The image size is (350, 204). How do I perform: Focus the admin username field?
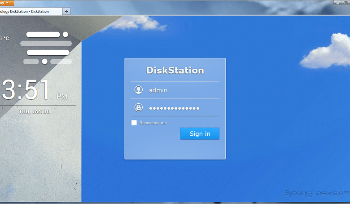[175, 90]
